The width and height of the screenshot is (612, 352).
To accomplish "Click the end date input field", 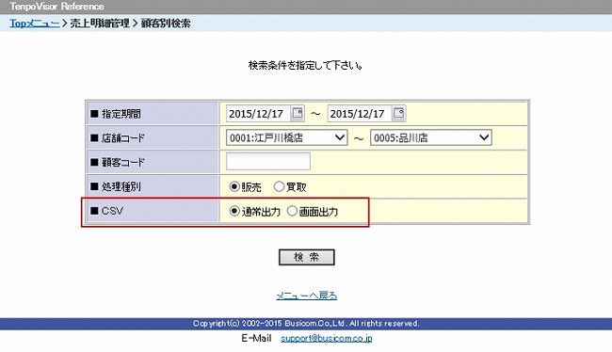I will 360,114.
